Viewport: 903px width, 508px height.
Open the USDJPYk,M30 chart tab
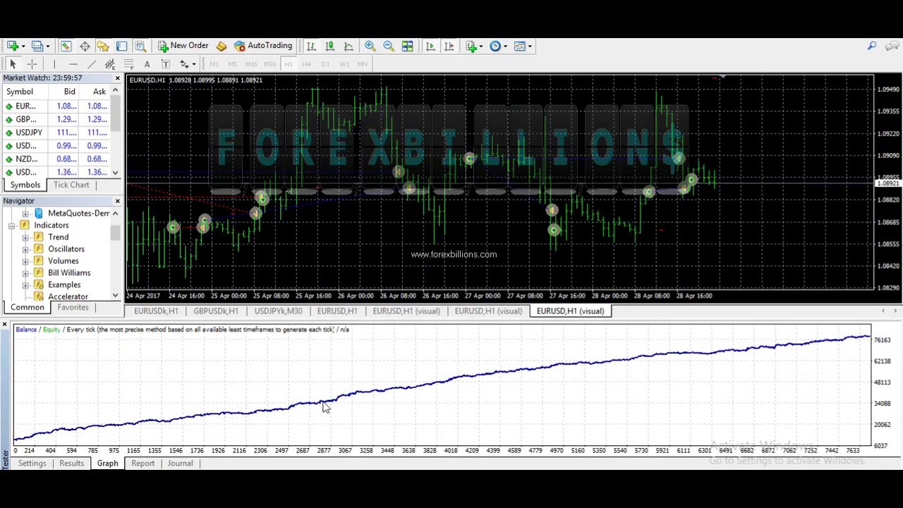pyautogui.click(x=278, y=311)
